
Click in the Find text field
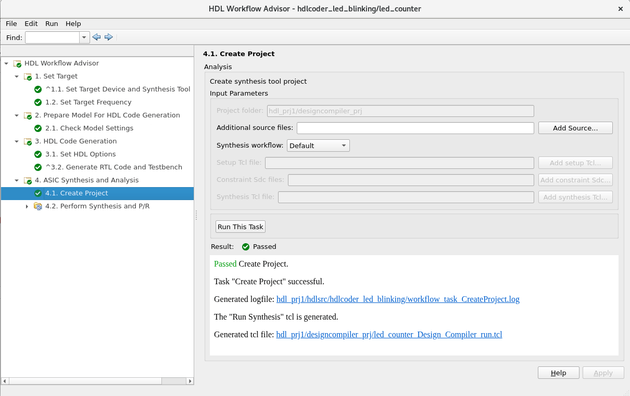point(52,37)
